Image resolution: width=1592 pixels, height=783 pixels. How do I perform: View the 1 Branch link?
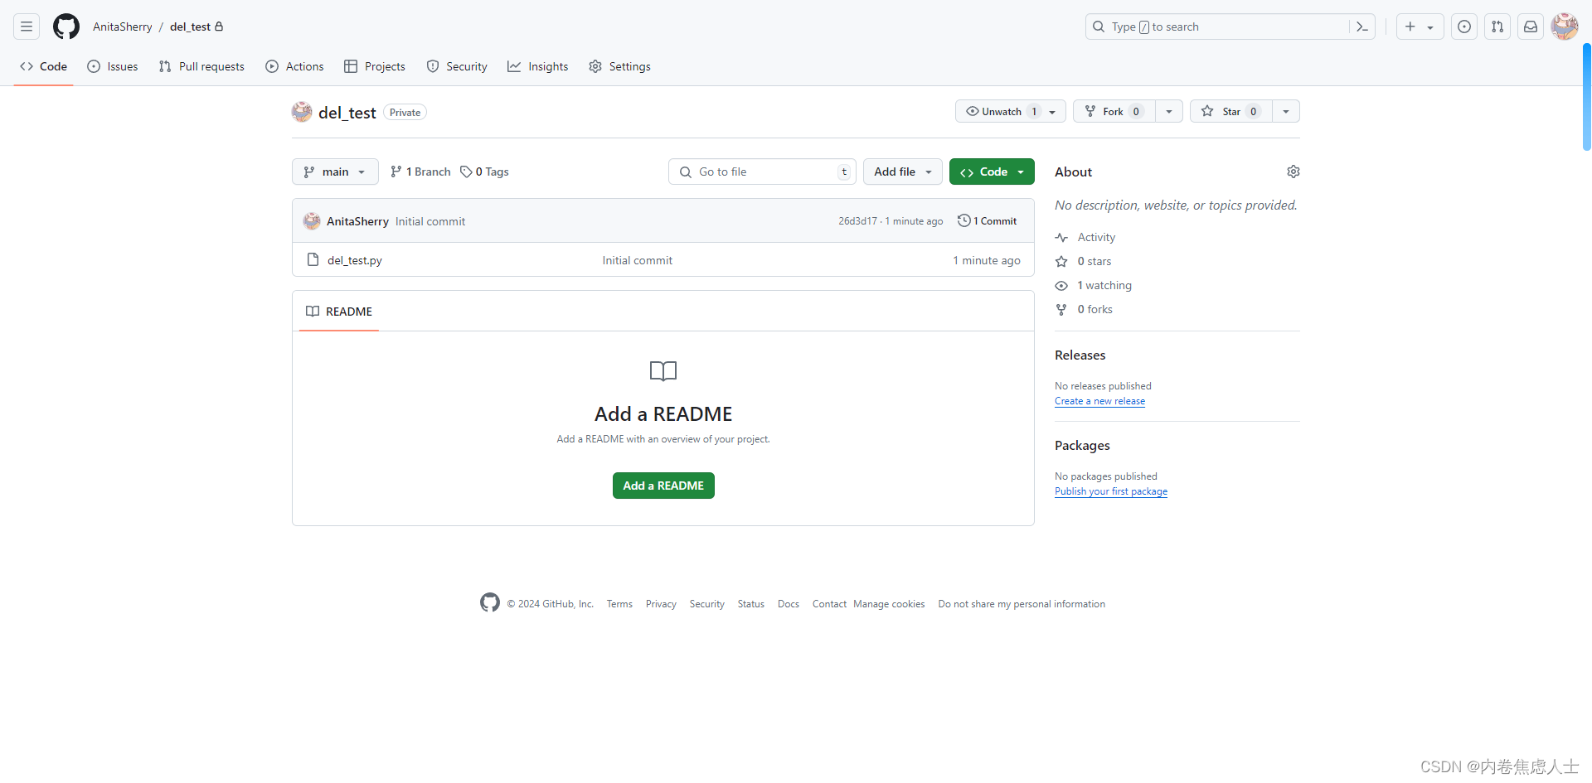[420, 172]
